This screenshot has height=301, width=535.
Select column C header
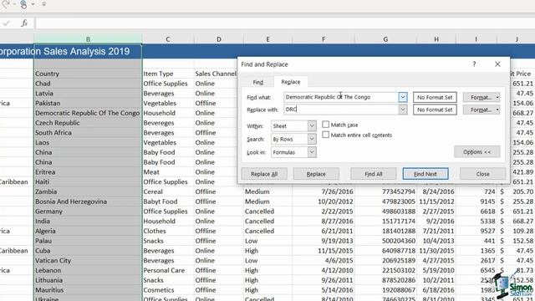(x=168, y=39)
